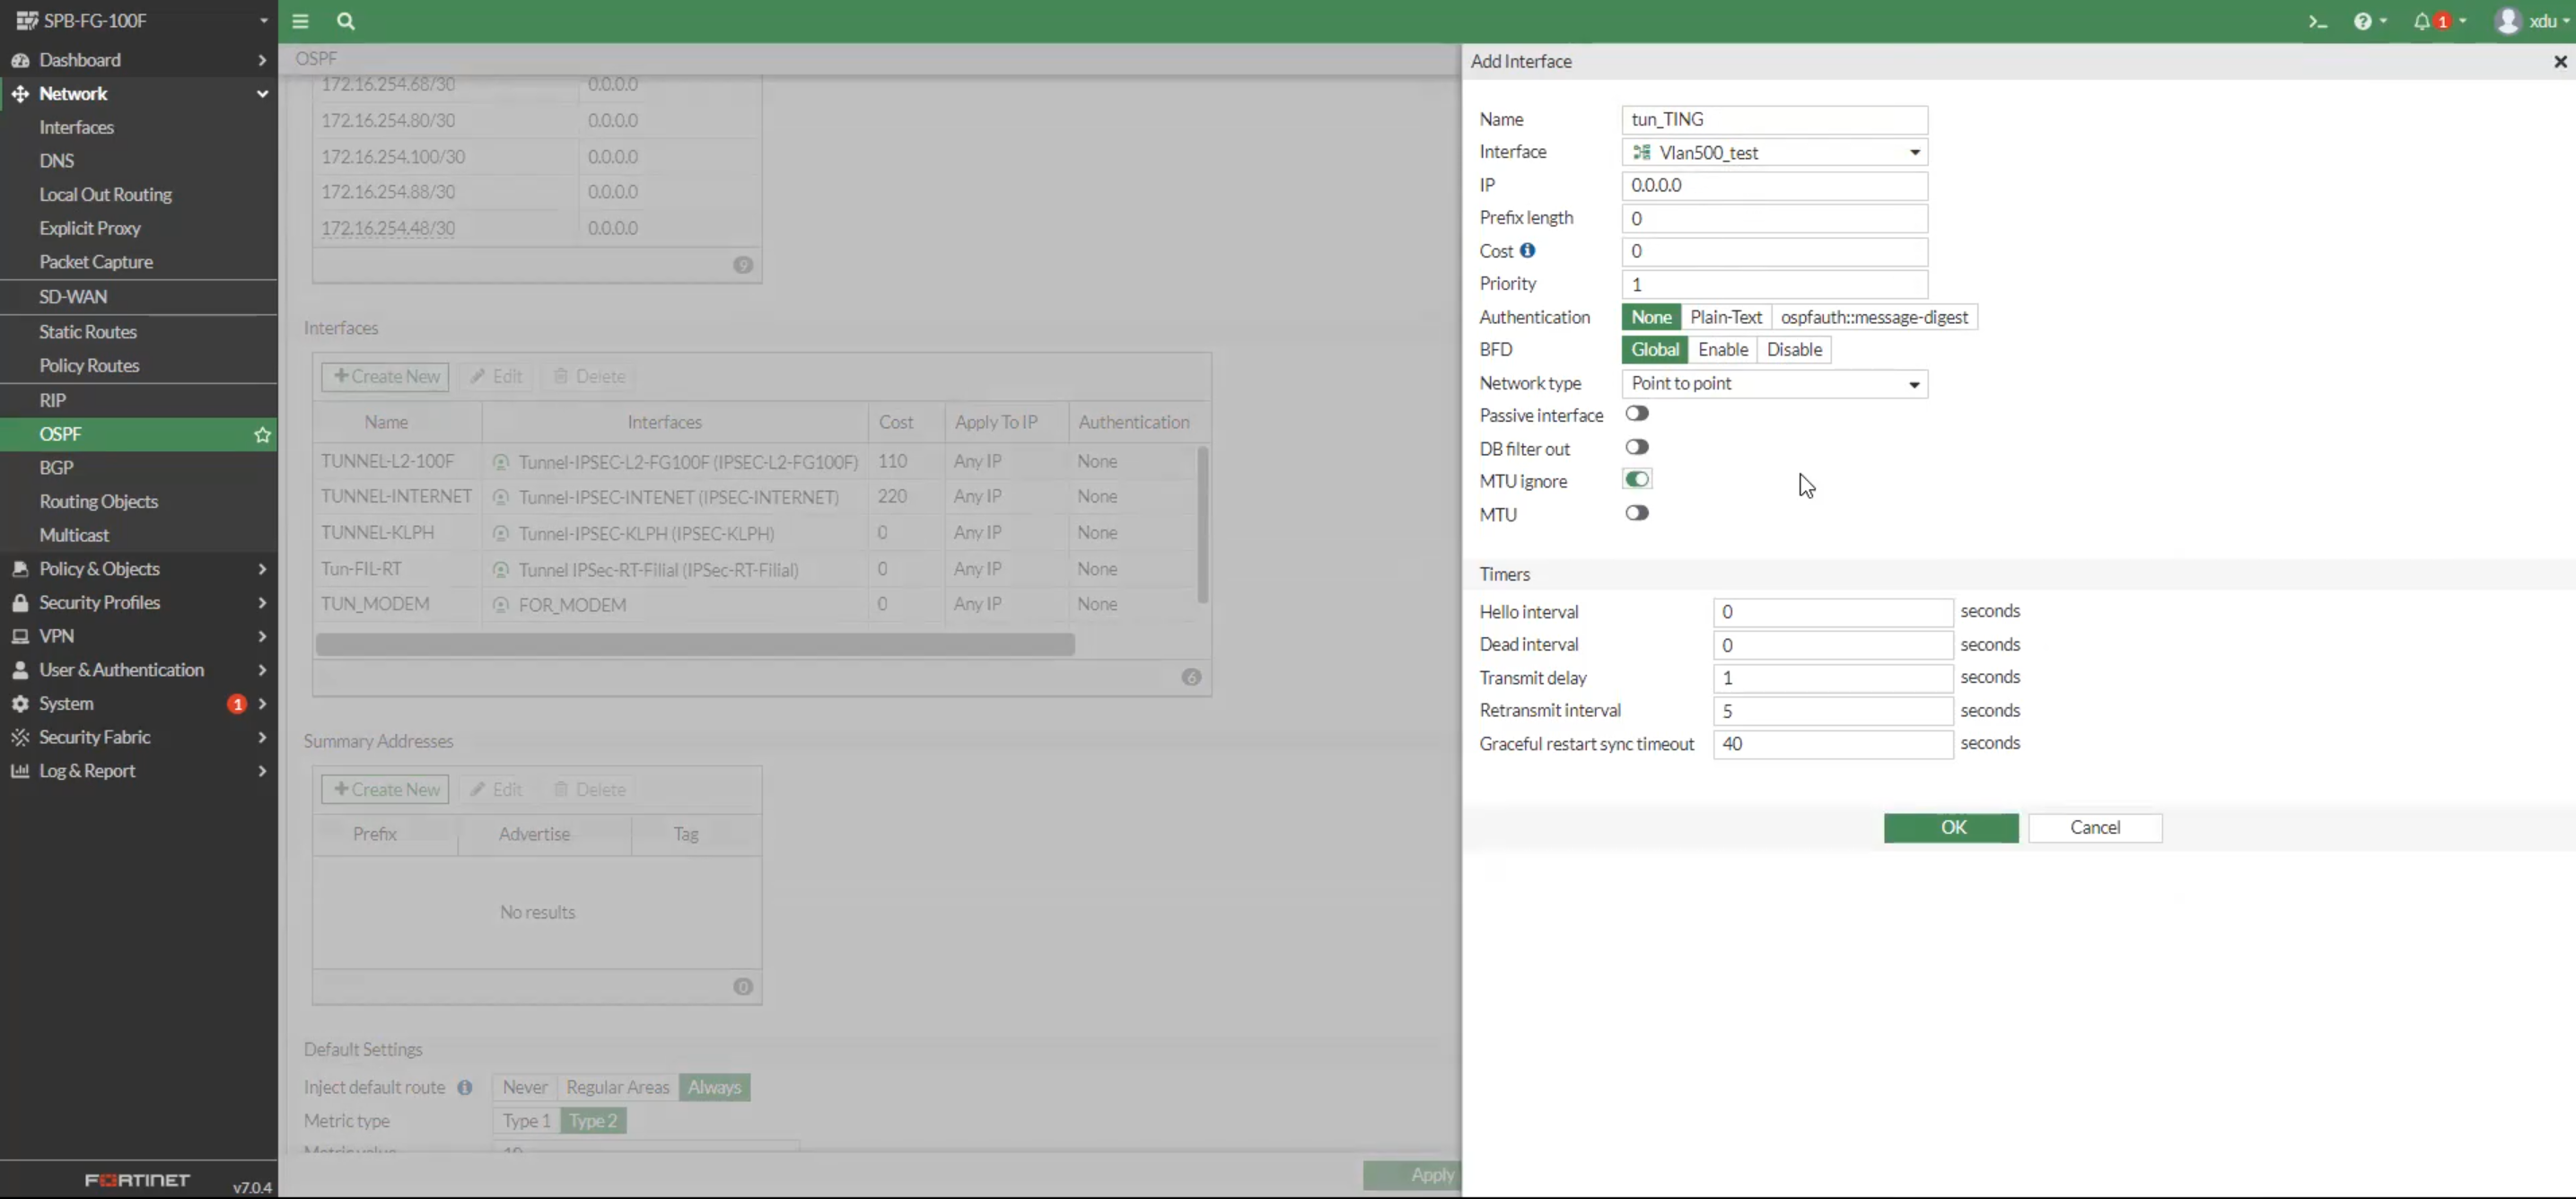Click the Inject default route info icon
Image resolution: width=2576 pixels, height=1199 pixels.
tap(465, 1087)
